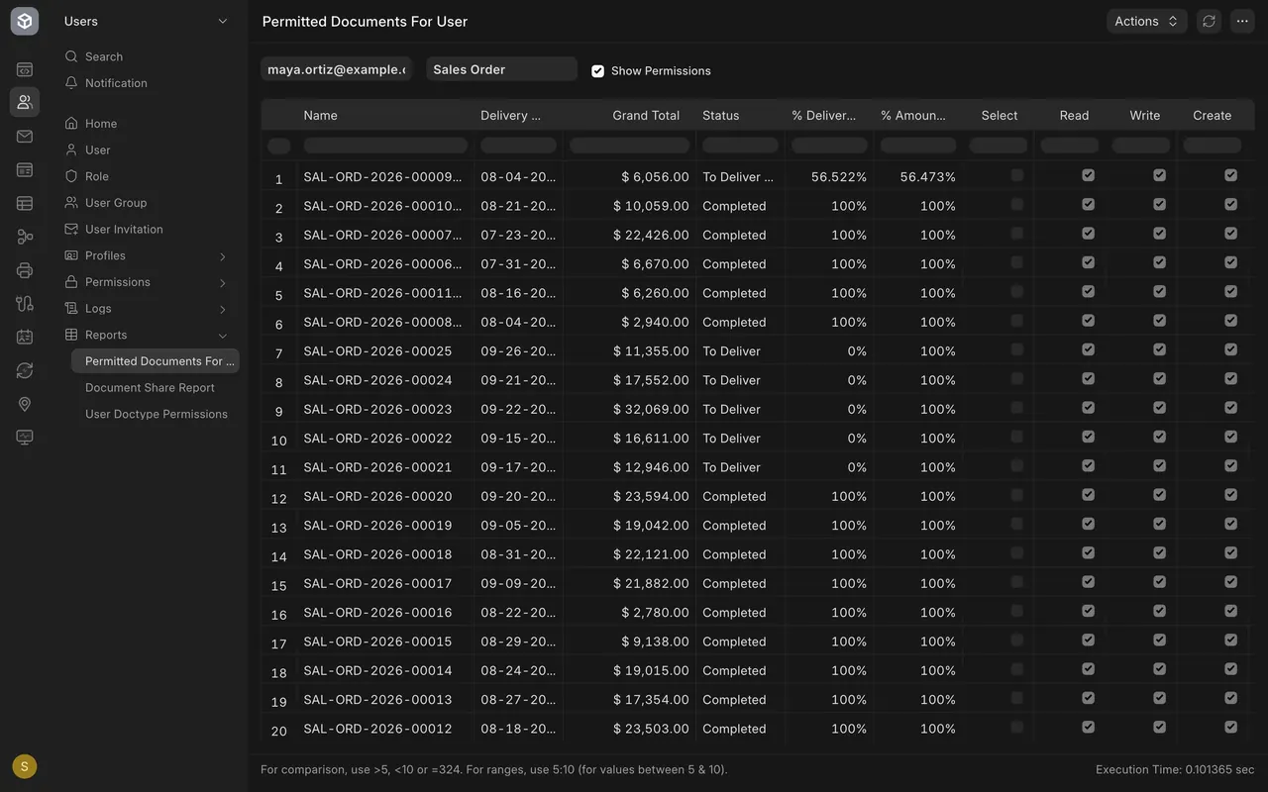1268x792 pixels.
Task: Select the Users people icon in left rail
Action: [25, 102]
